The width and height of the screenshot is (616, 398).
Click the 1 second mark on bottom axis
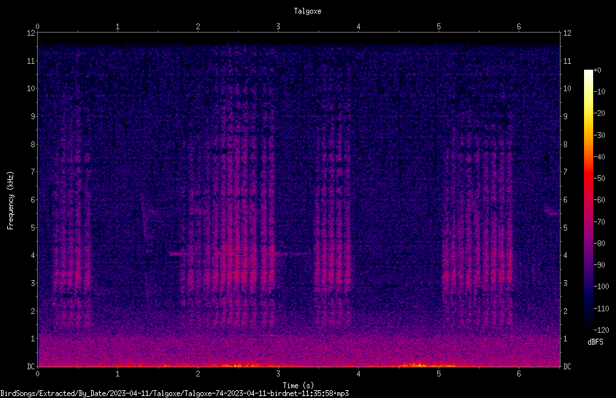(x=117, y=374)
